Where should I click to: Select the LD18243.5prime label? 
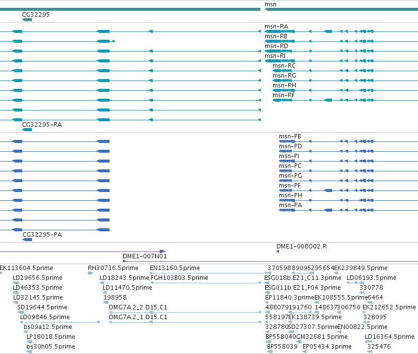pyautogui.click(x=124, y=278)
